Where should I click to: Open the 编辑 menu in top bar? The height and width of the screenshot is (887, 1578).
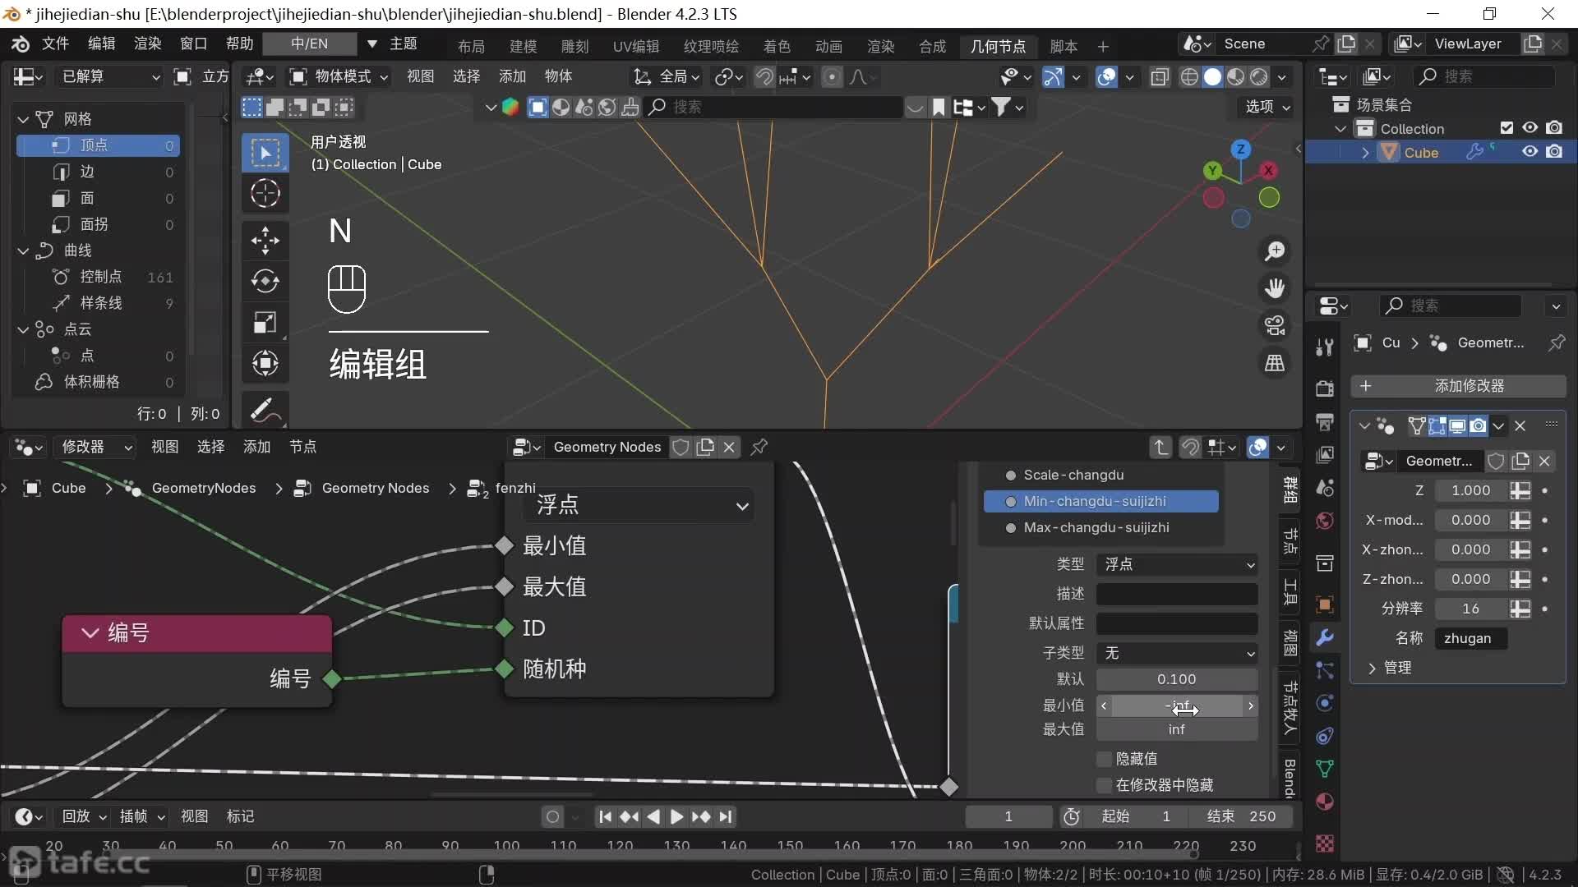pyautogui.click(x=101, y=44)
